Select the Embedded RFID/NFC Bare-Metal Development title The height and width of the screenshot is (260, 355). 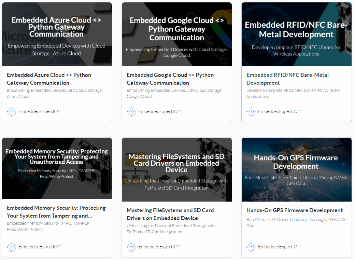pos(287,79)
